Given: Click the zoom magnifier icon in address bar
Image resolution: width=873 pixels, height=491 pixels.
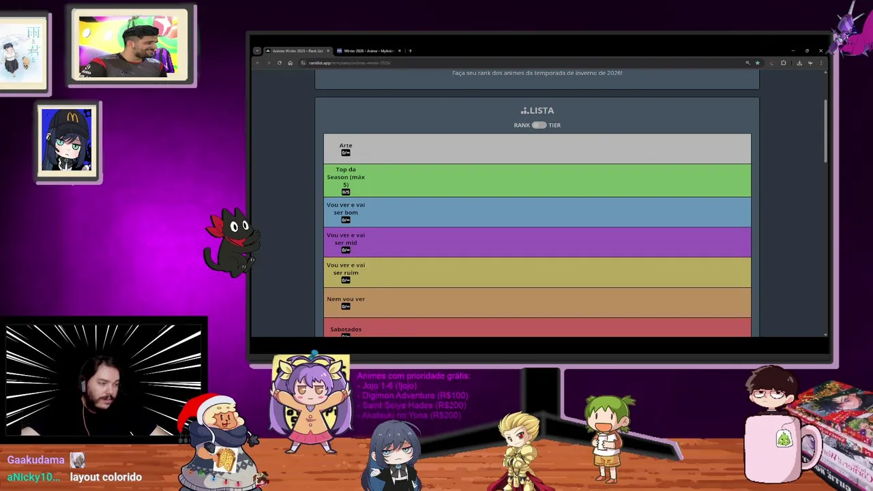Looking at the screenshot, I should [x=748, y=63].
